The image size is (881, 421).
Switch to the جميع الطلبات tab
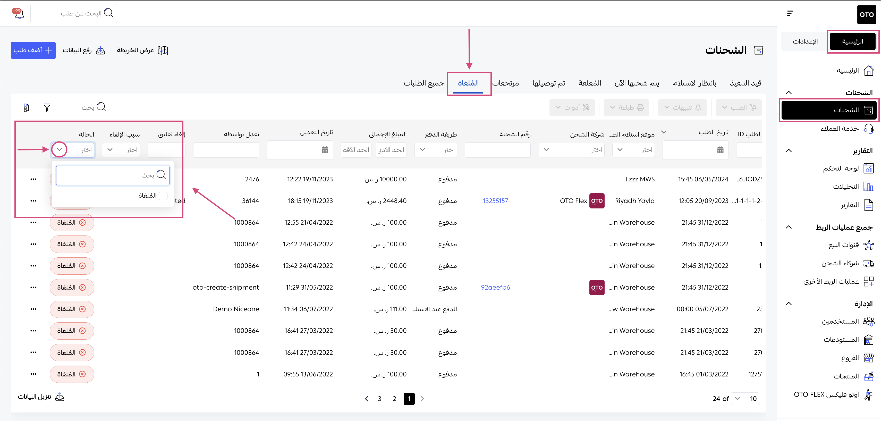pos(424,83)
